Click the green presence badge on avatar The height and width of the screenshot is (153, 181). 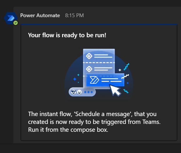15,23
